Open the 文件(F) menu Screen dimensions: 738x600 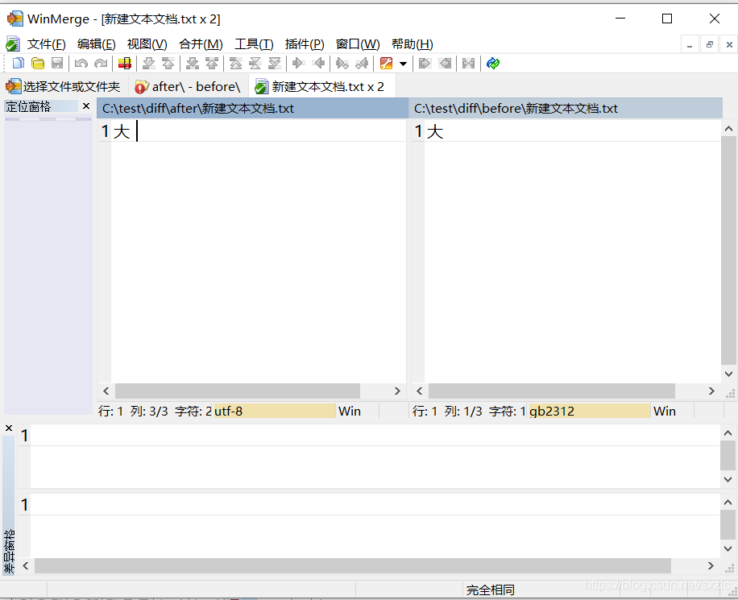[46, 44]
